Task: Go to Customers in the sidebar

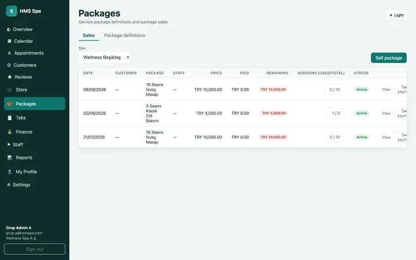Action: 35,65
